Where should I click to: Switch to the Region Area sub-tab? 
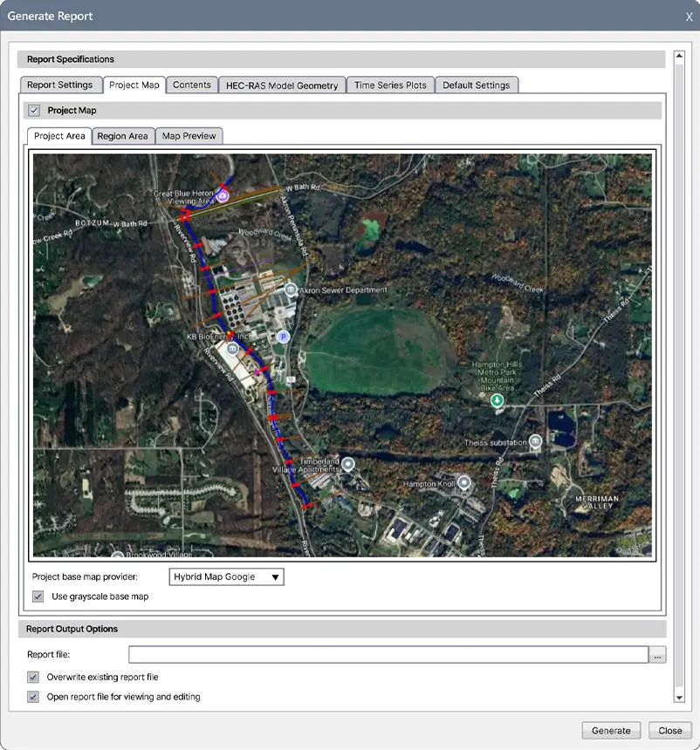(x=122, y=136)
